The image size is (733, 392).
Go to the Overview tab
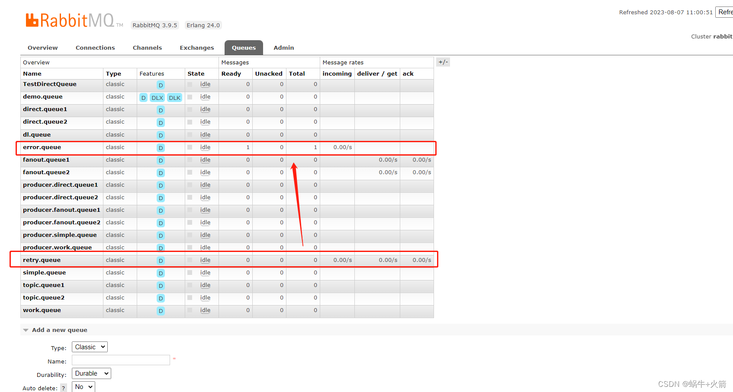tap(42, 48)
